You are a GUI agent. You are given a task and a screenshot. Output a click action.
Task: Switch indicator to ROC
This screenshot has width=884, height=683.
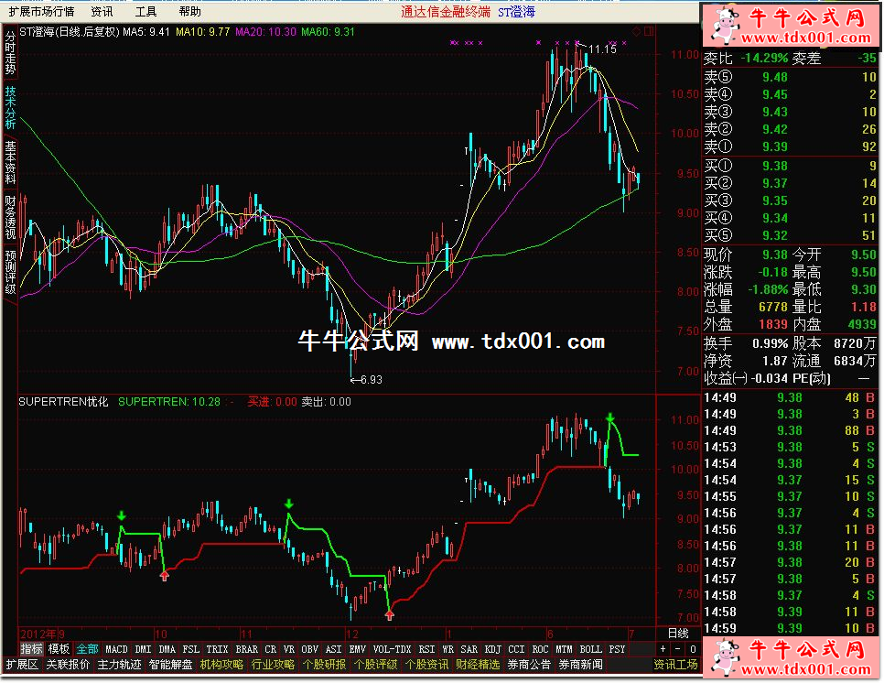coord(540,649)
